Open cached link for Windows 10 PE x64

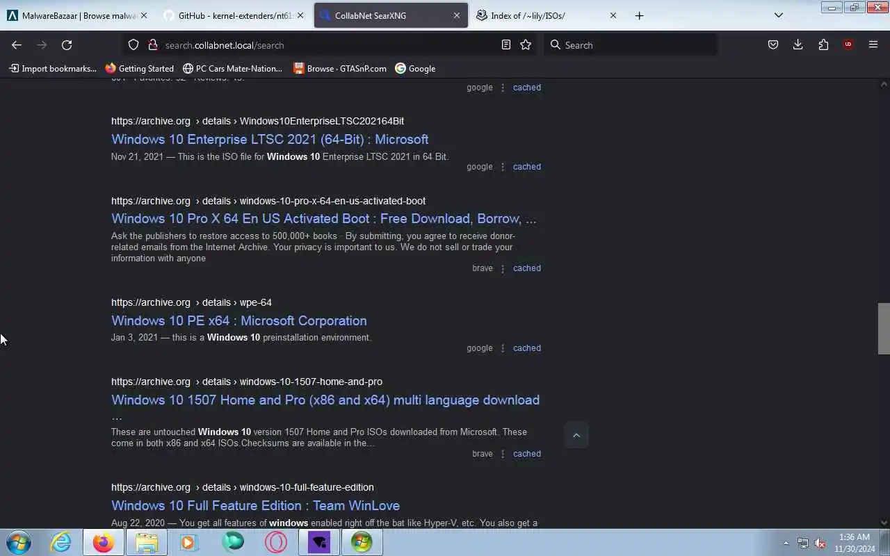pyautogui.click(x=526, y=348)
